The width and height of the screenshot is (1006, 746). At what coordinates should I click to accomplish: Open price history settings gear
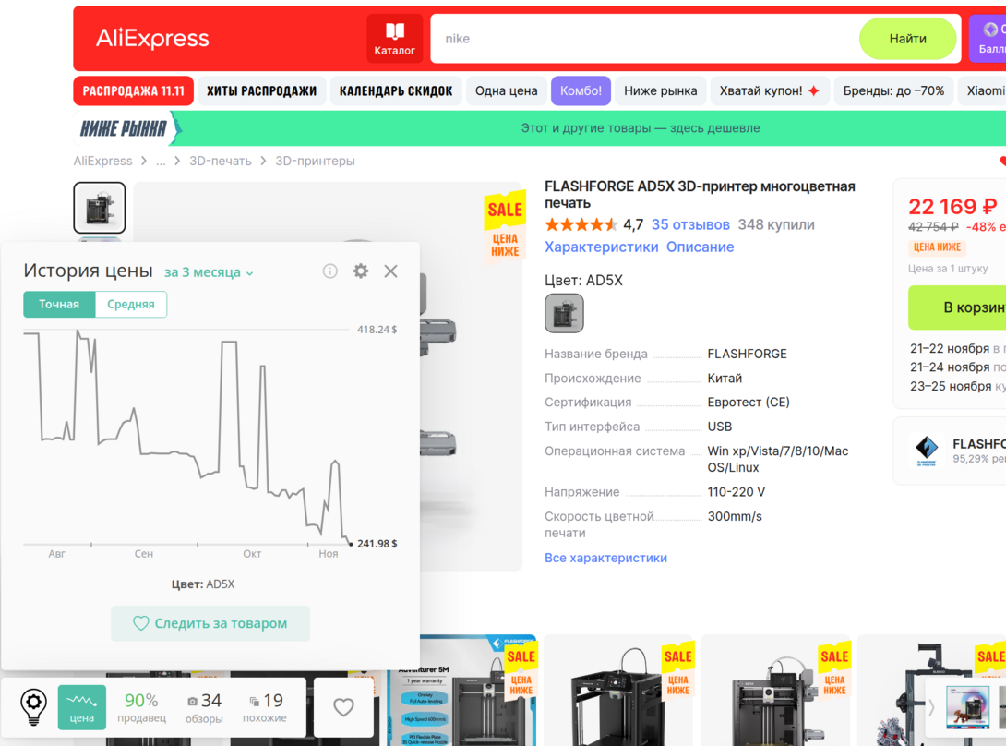point(361,271)
